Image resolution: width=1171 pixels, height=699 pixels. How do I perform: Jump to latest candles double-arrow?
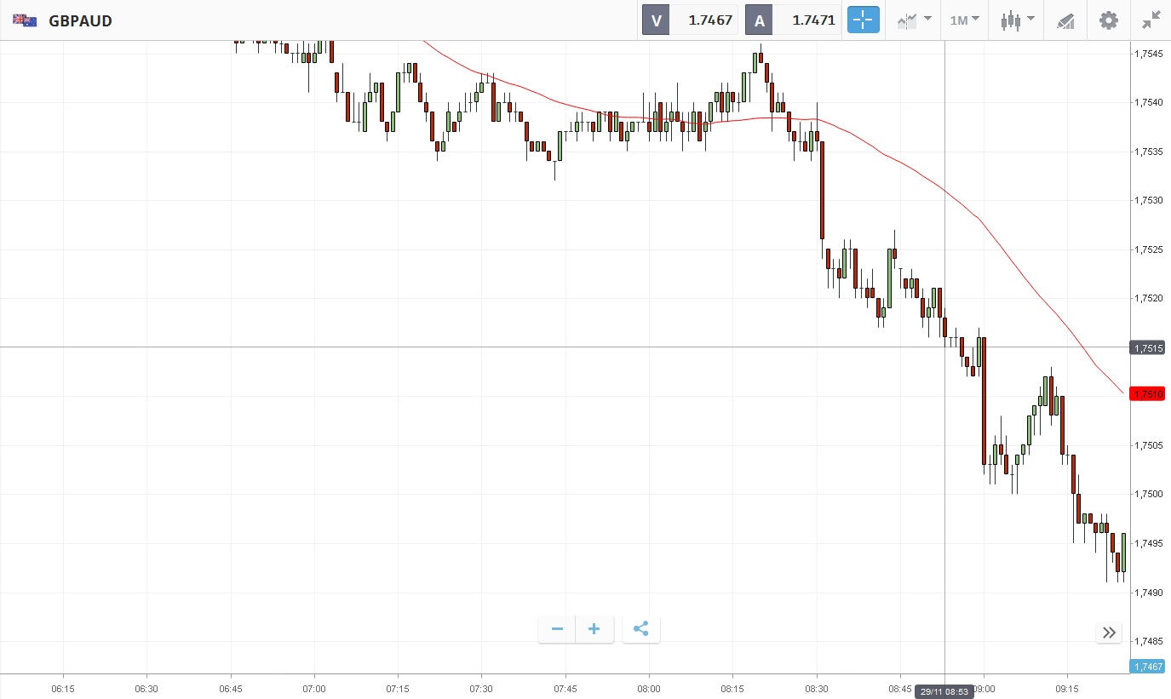coord(1109,632)
